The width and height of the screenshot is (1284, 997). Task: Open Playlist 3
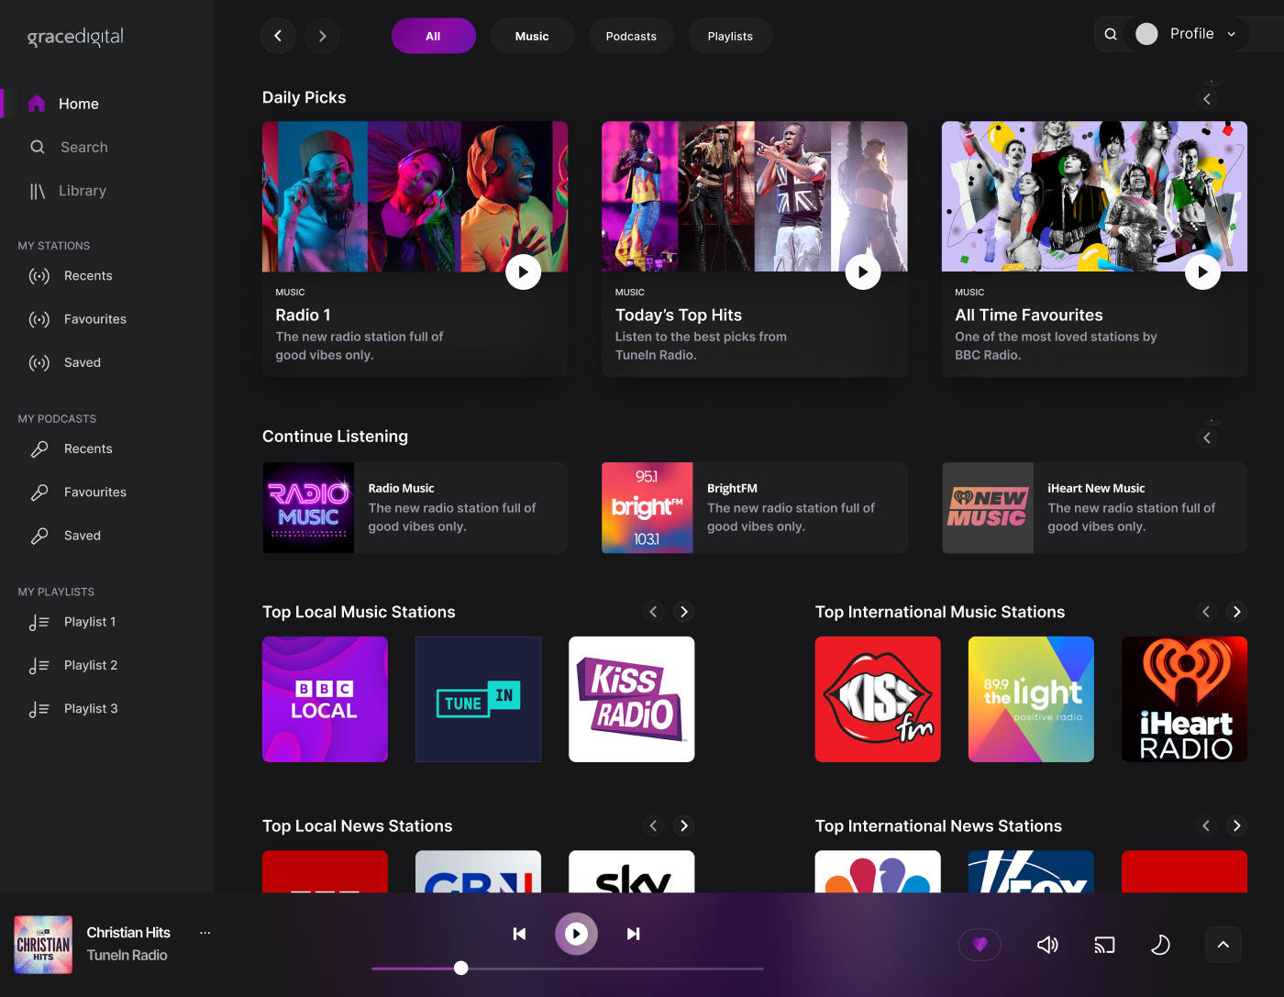pos(73,708)
